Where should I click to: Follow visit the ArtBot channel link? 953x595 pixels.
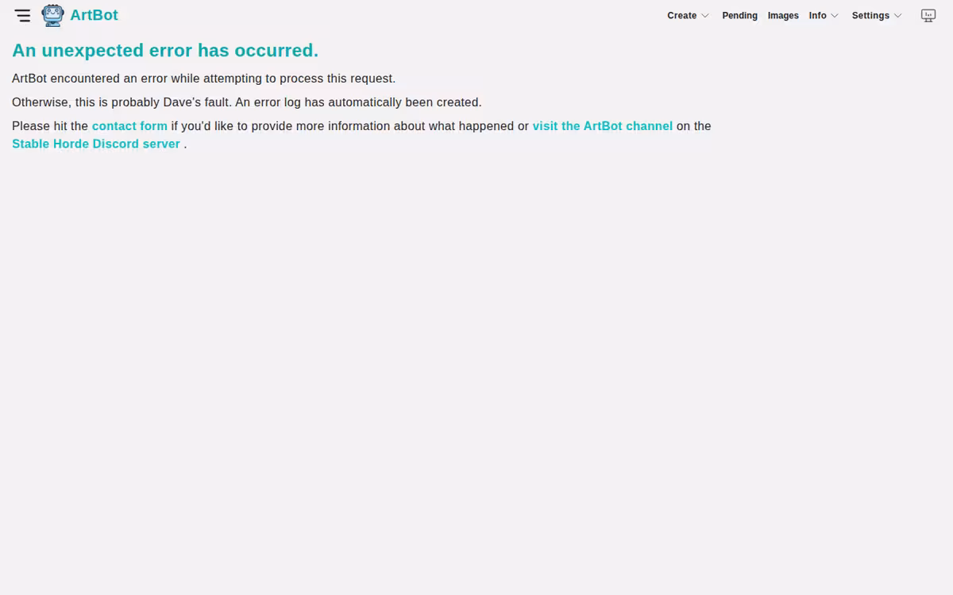pos(603,126)
